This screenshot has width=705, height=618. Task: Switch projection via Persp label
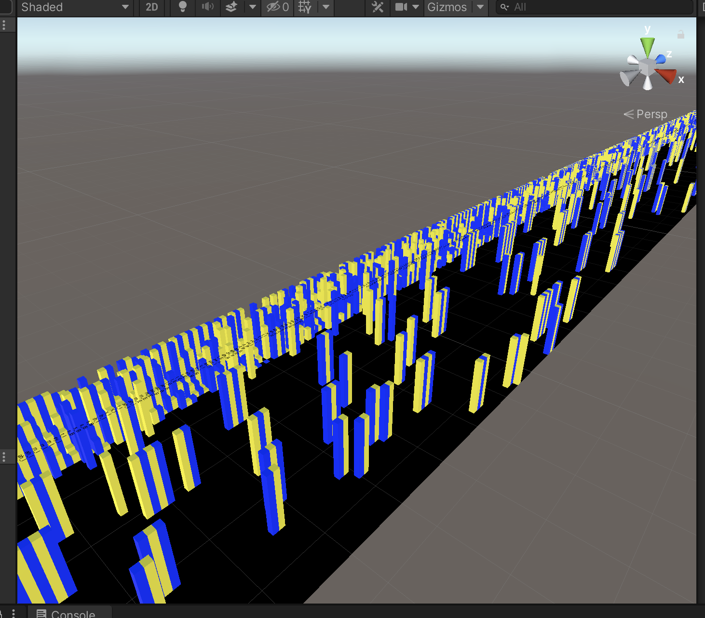(651, 114)
